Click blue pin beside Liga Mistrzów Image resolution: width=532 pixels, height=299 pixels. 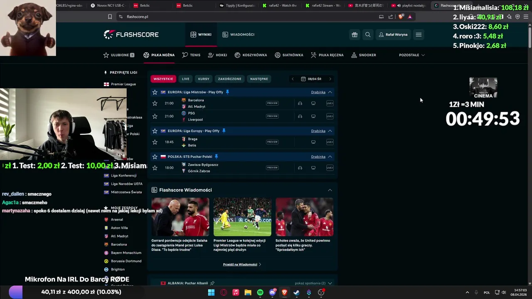click(x=227, y=92)
